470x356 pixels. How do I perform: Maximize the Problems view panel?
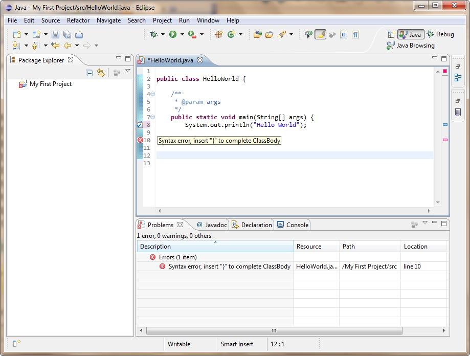[x=444, y=223]
